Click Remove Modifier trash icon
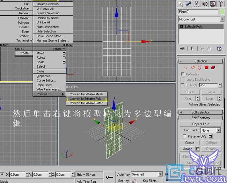Image resolution: width=227 pixels, height=183 pixels. coord(209,49)
